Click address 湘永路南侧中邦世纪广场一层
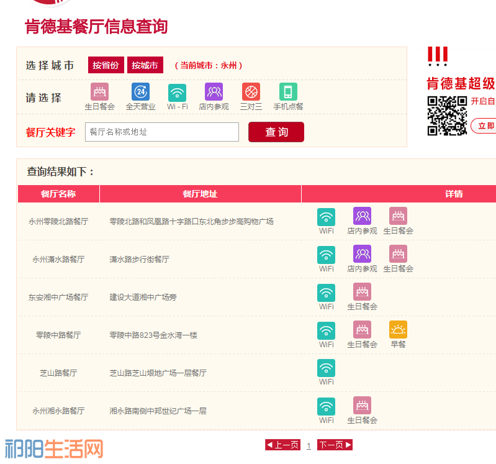Viewport: 496px width, 464px height. 158,411
